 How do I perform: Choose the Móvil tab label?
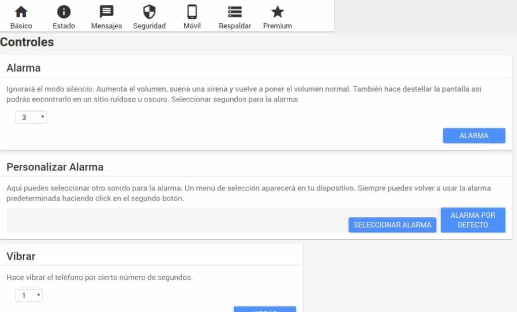tap(192, 26)
